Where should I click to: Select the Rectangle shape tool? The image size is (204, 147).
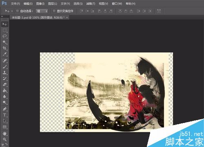pos(4,127)
